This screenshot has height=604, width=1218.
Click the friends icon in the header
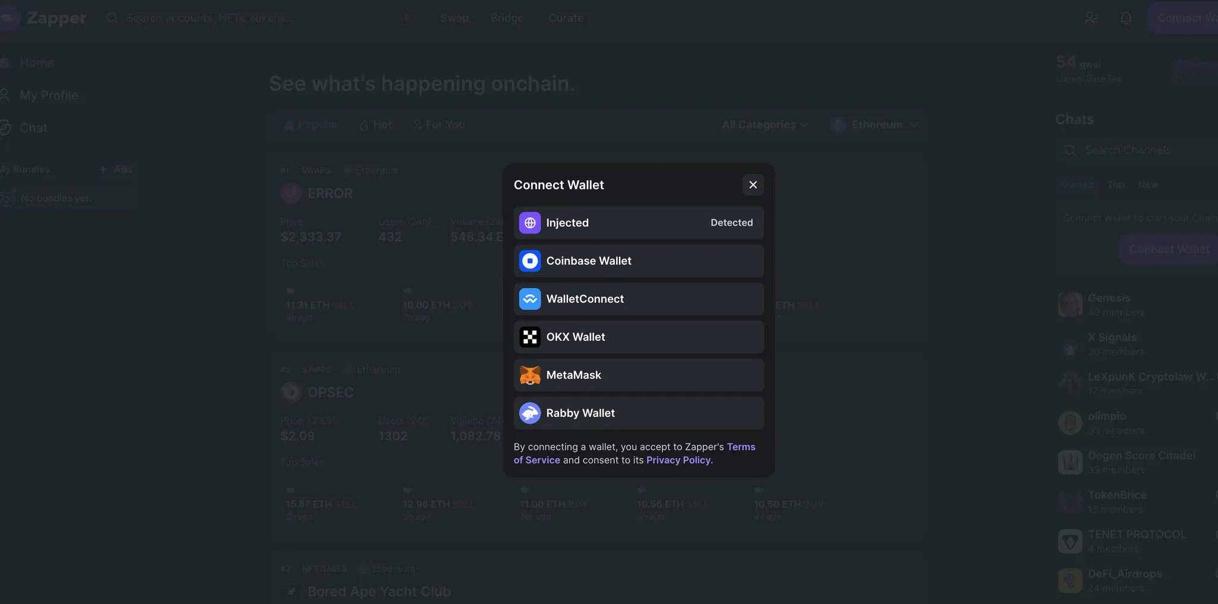click(x=1091, y=18)
